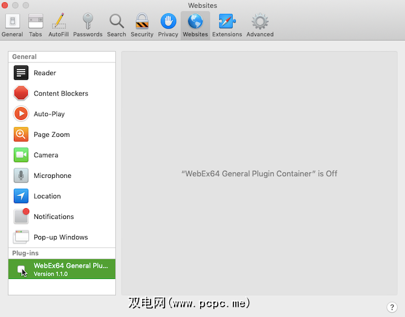Close the Websites preferences window
The height and width of the screenshot is (317, 405).
(x=5, y=5)
